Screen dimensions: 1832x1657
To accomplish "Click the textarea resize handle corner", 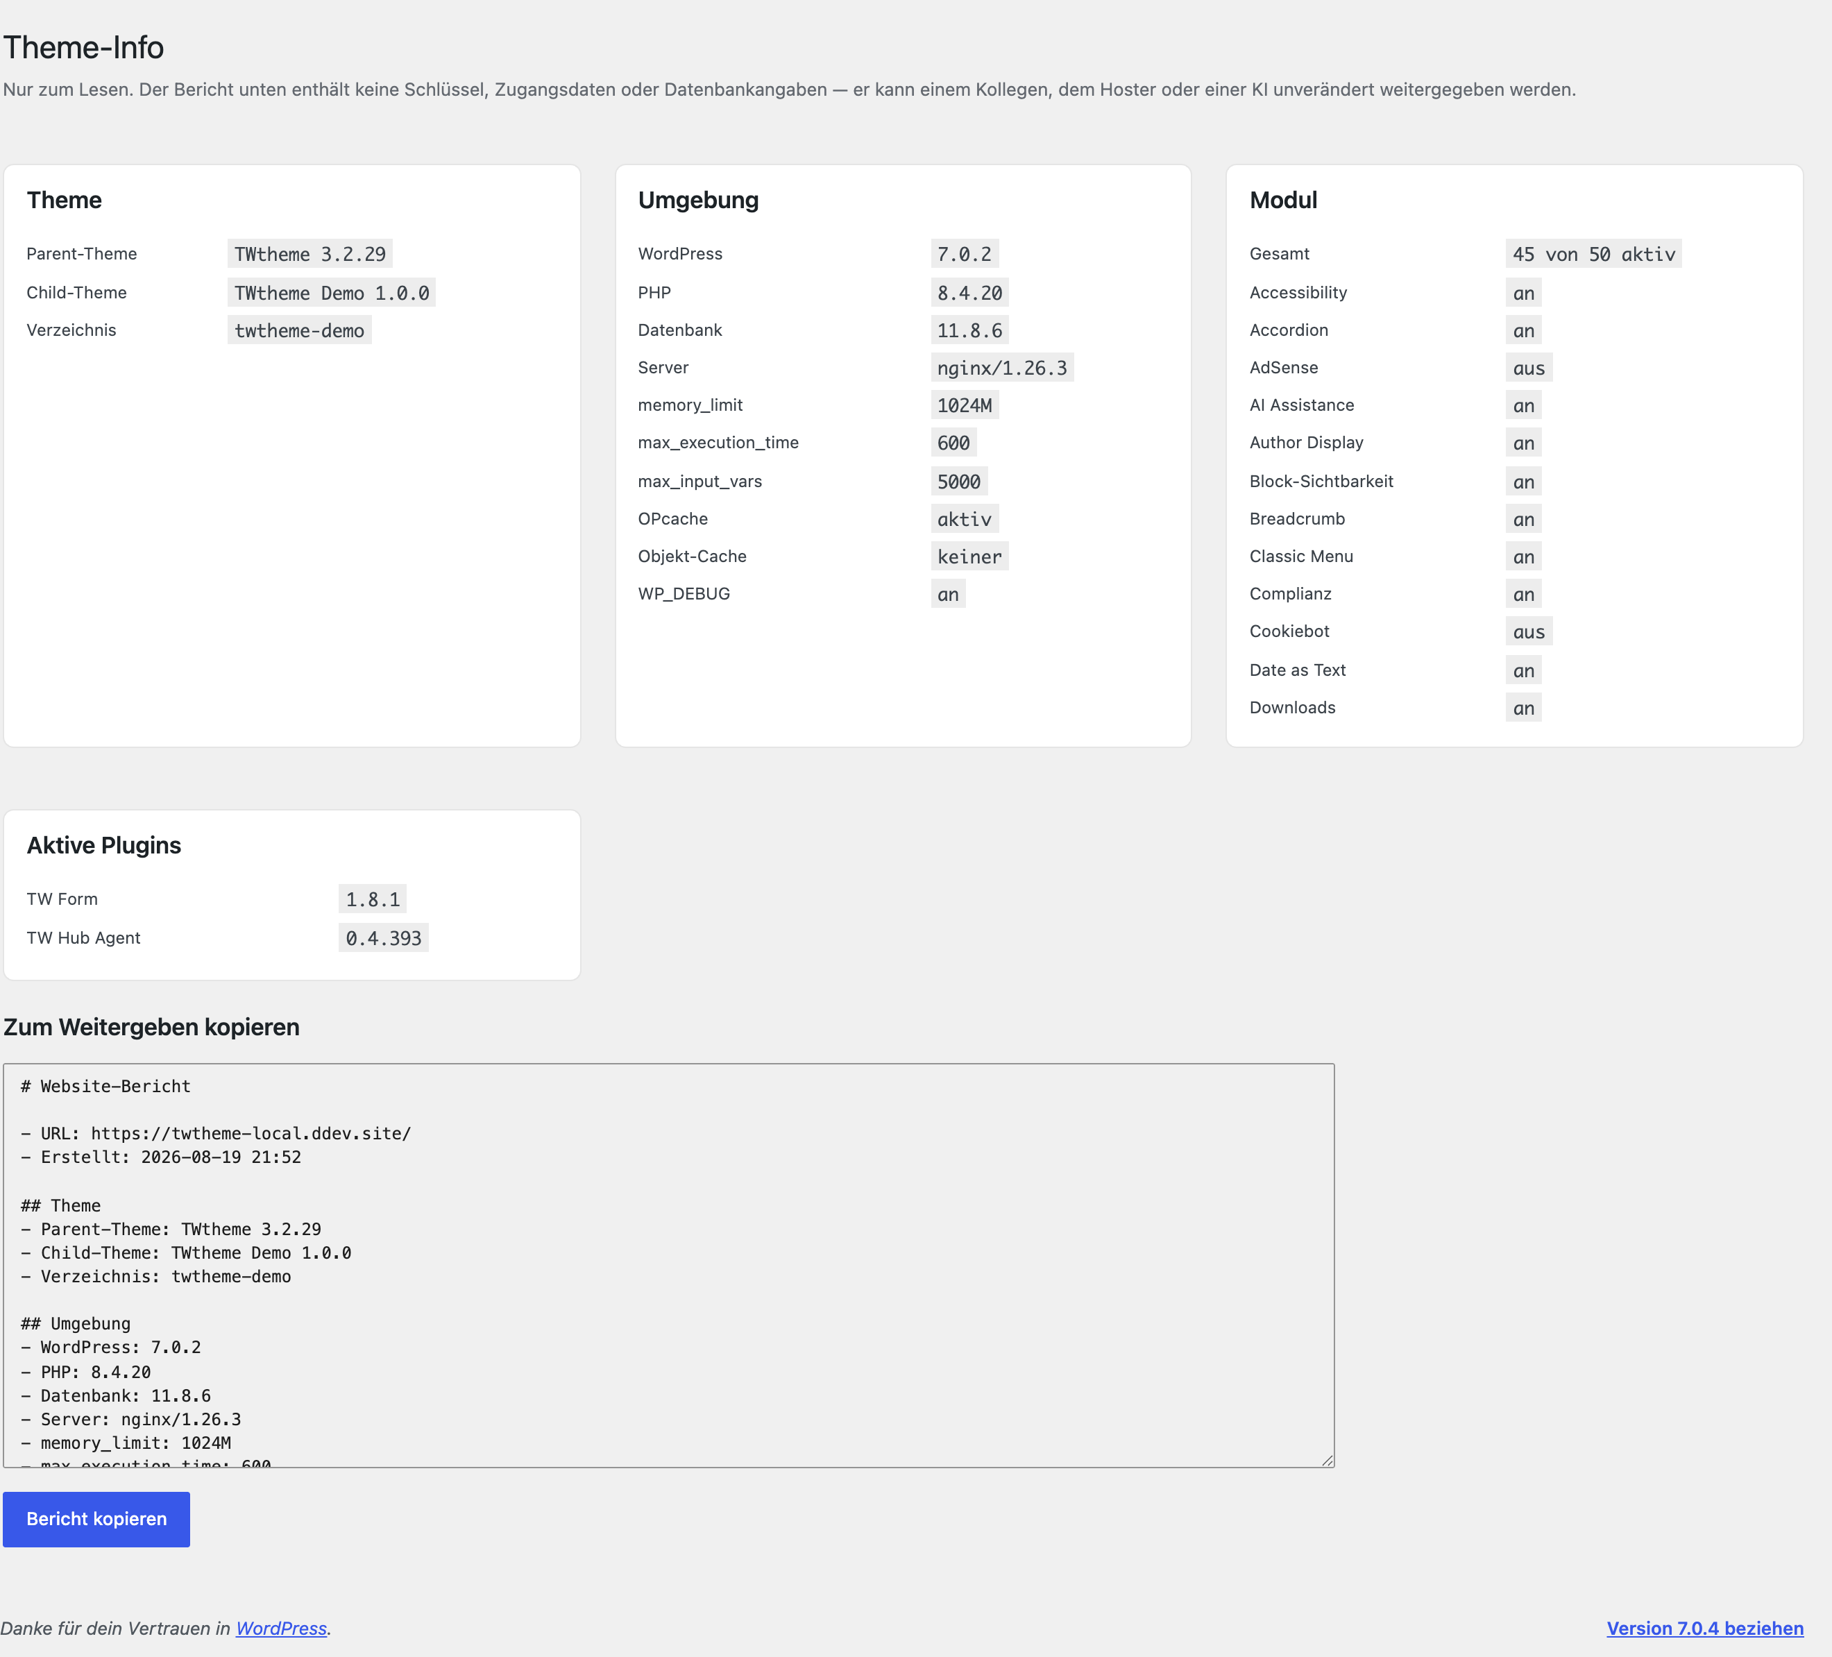I will pyautogui.click(x=1328, y=1461).
